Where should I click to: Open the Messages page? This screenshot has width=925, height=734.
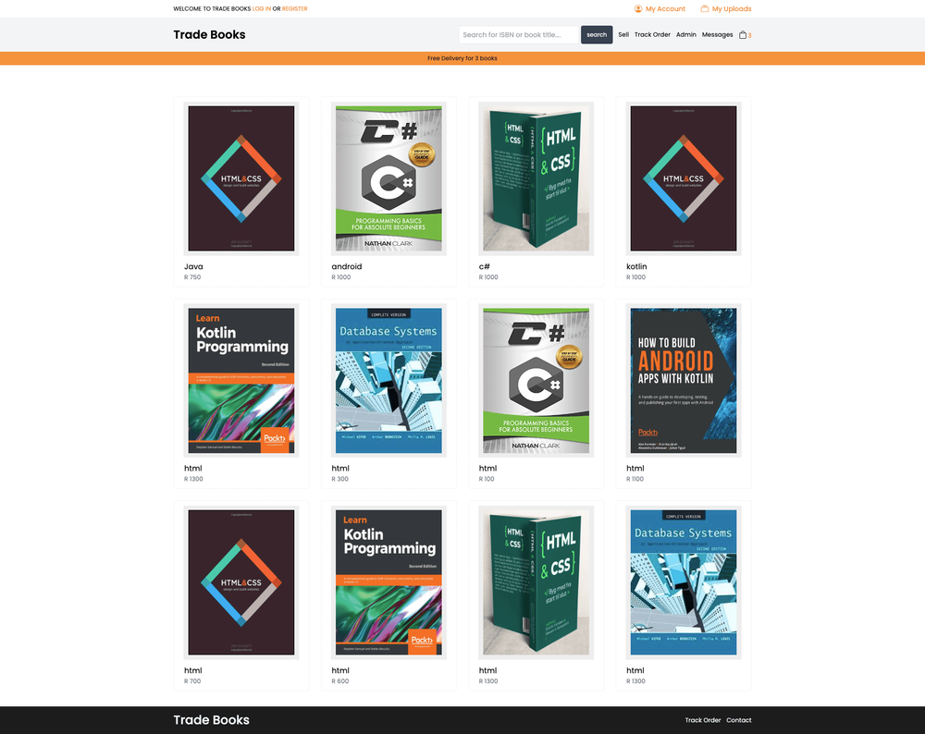[717, 34]
